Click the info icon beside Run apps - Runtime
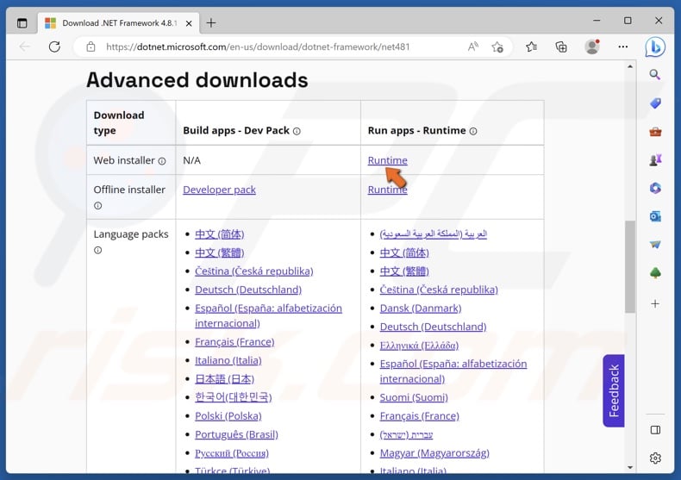The height and width of the screenshot is (480, 681). [x=473, y=131]
